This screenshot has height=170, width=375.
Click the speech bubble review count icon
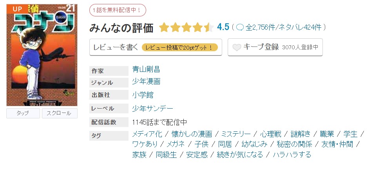coord(240,27)
